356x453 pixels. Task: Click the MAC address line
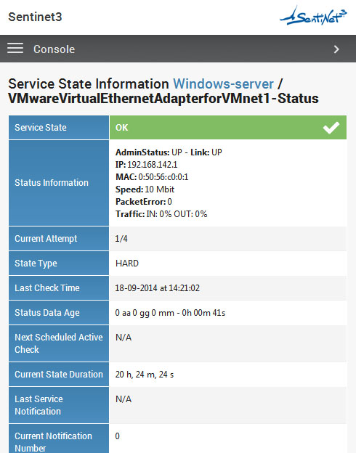tap(152, 177)
